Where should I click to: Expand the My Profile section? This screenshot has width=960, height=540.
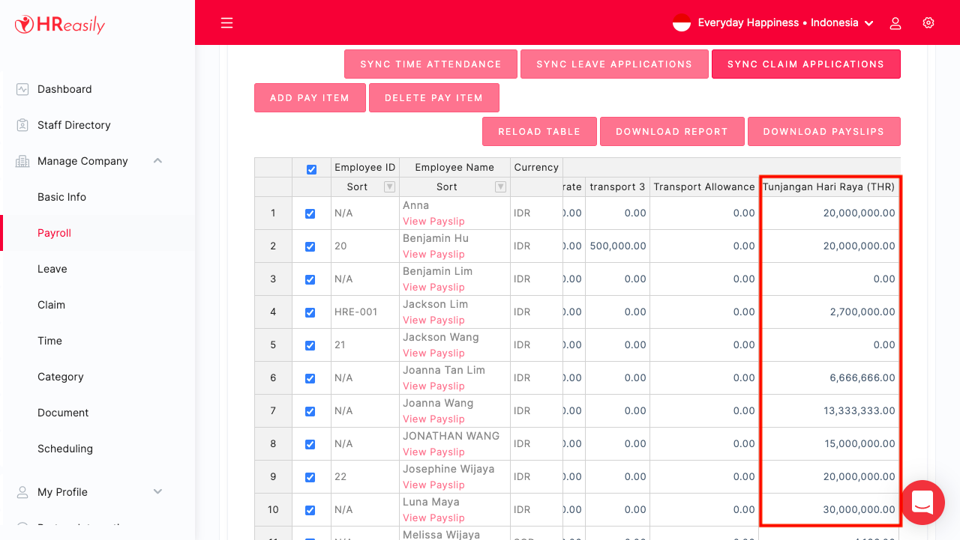point(157,492)
